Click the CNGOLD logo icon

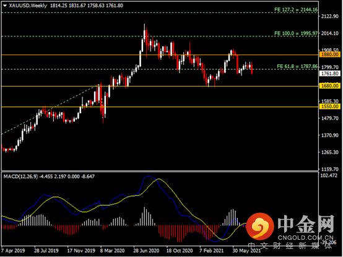tap(260, 226)
